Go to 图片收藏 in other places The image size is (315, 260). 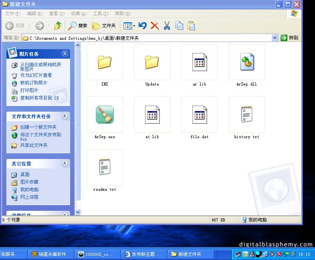pos(29,182)
